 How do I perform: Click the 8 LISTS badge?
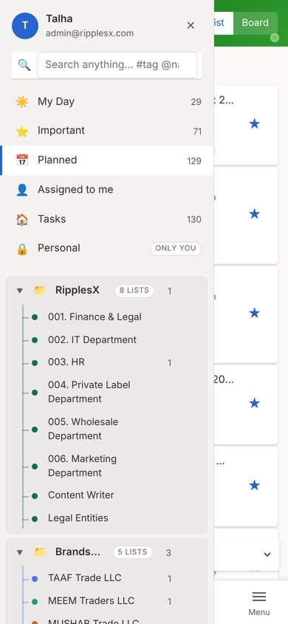pos(134,291)
